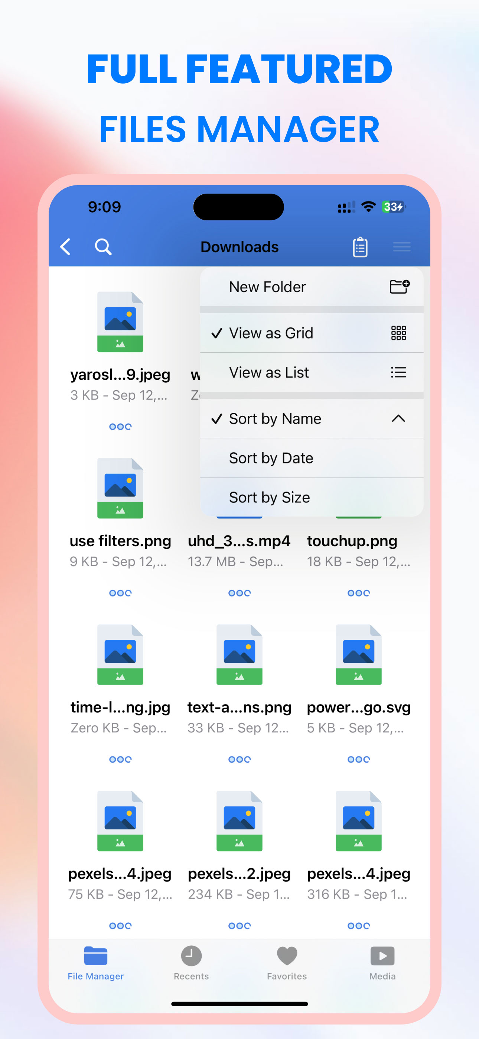The width and height of the screenshot is (479, 1039).
Task: Switch to File Manager tab
Action: pos(95,962)
